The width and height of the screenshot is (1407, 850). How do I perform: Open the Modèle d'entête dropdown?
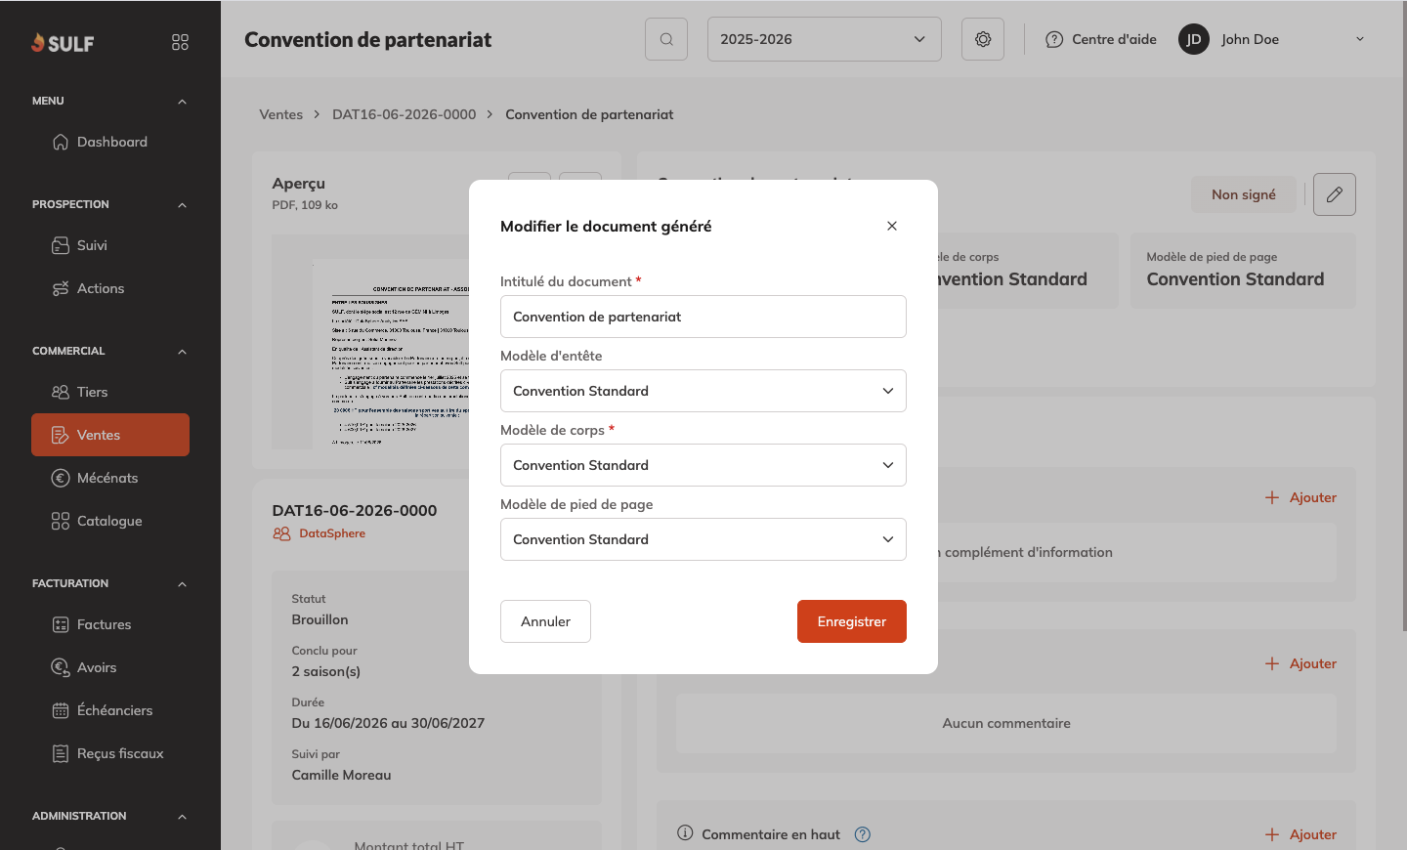(x=703, y=391)
